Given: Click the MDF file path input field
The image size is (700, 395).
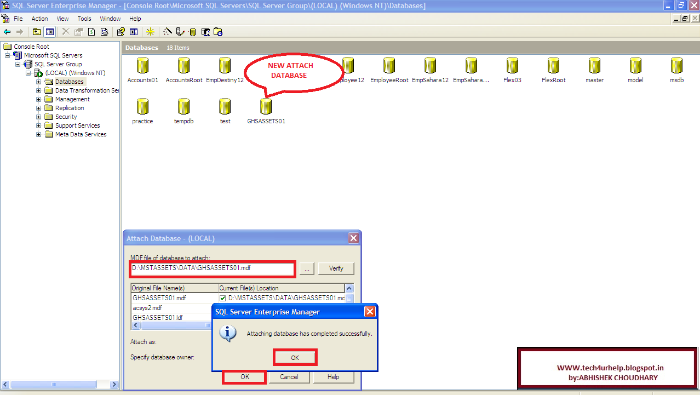Looking at the screenshot, I should pos(213,268).
